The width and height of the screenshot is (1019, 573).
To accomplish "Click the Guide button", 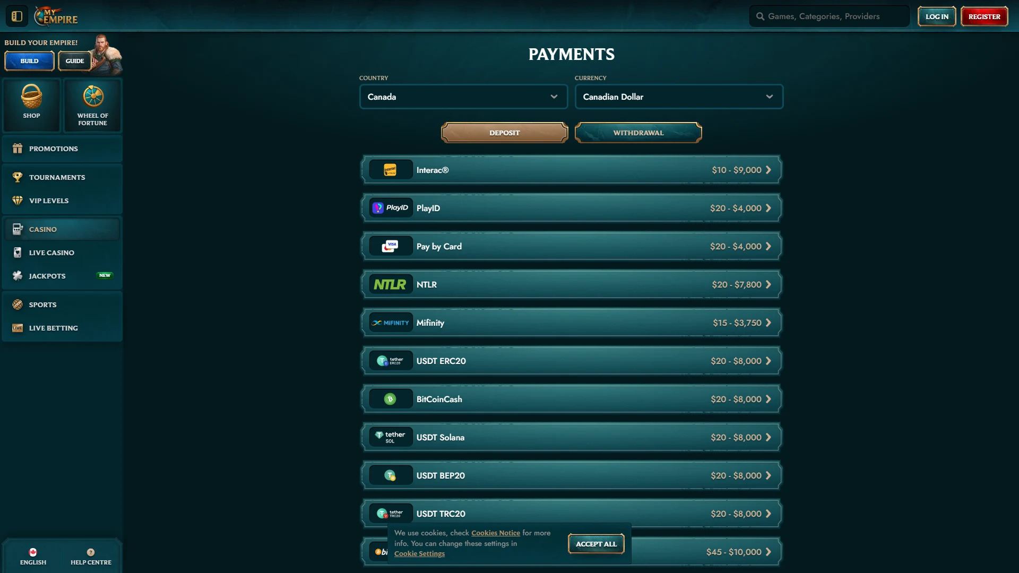I will click(75, 61).
